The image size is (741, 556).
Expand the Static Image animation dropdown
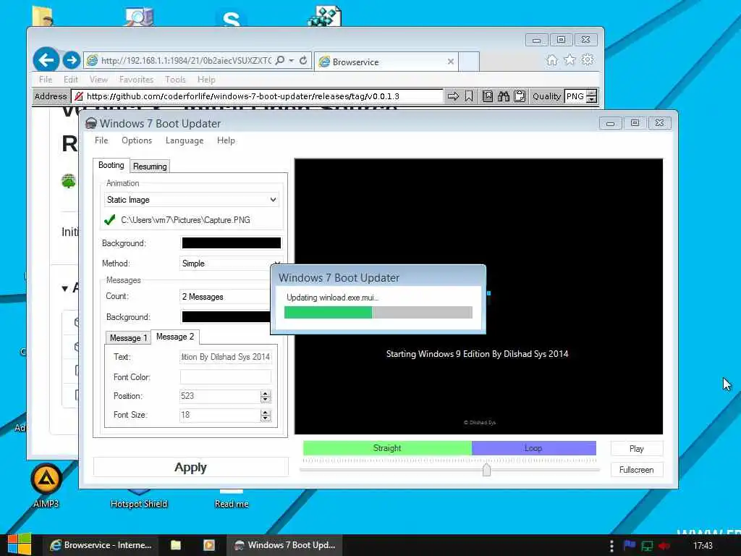191,200
